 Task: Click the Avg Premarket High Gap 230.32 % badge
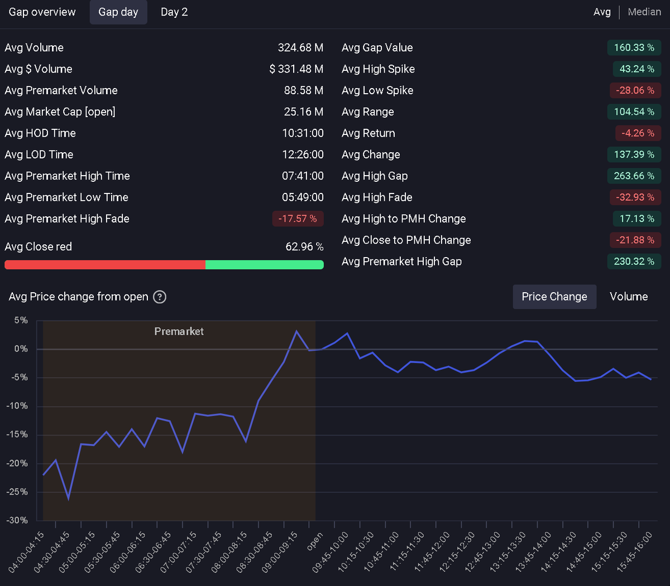[634, 261]
